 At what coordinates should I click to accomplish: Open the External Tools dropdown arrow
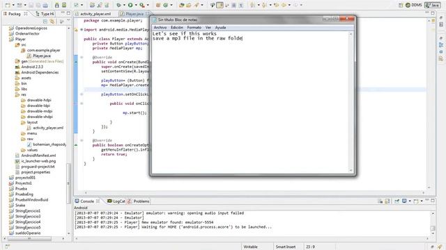click(x=148, y=5)
